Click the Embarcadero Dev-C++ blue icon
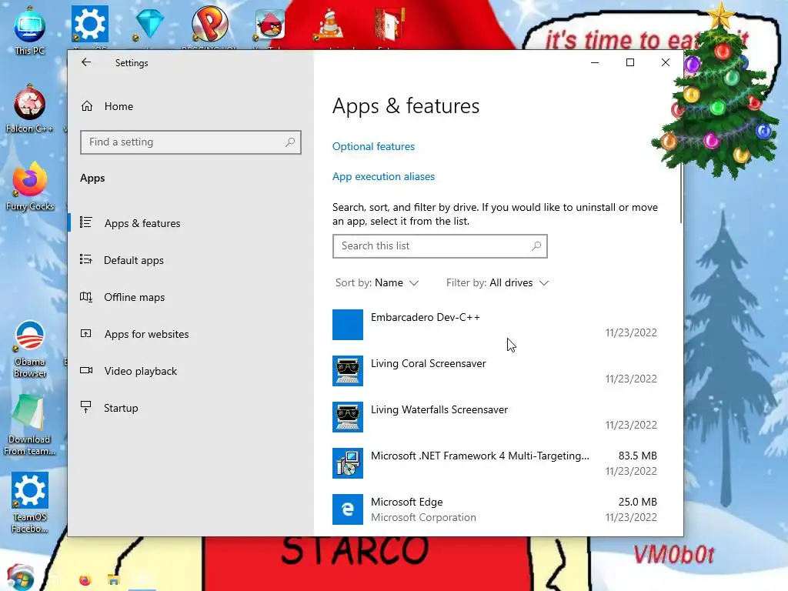This screenshot has width=788, height=591. coord(348,325)
